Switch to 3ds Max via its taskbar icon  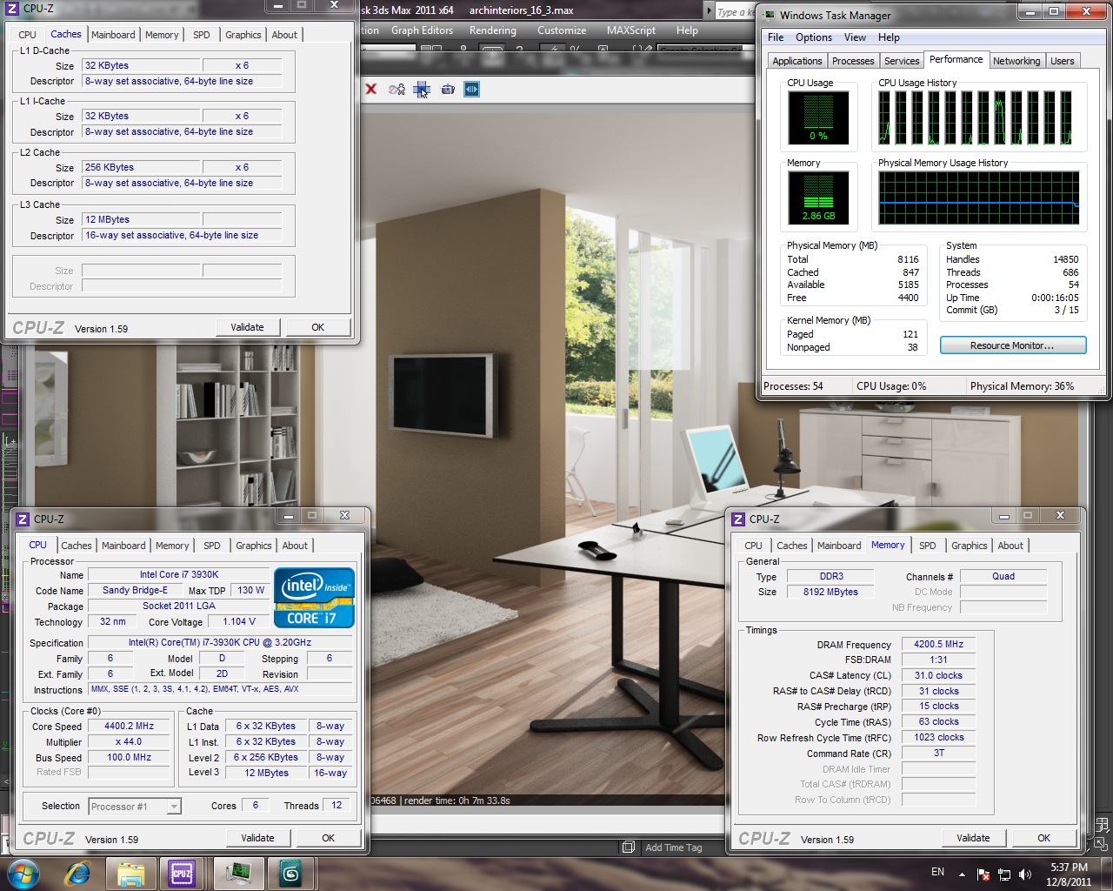point(290,874)
